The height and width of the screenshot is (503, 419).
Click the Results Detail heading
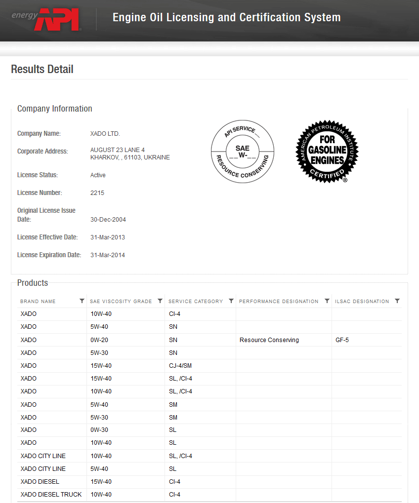pyautogui.click(x=42, y=69)
